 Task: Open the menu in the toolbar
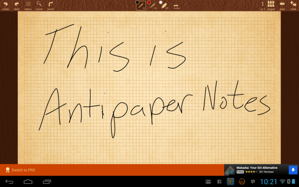28,5
